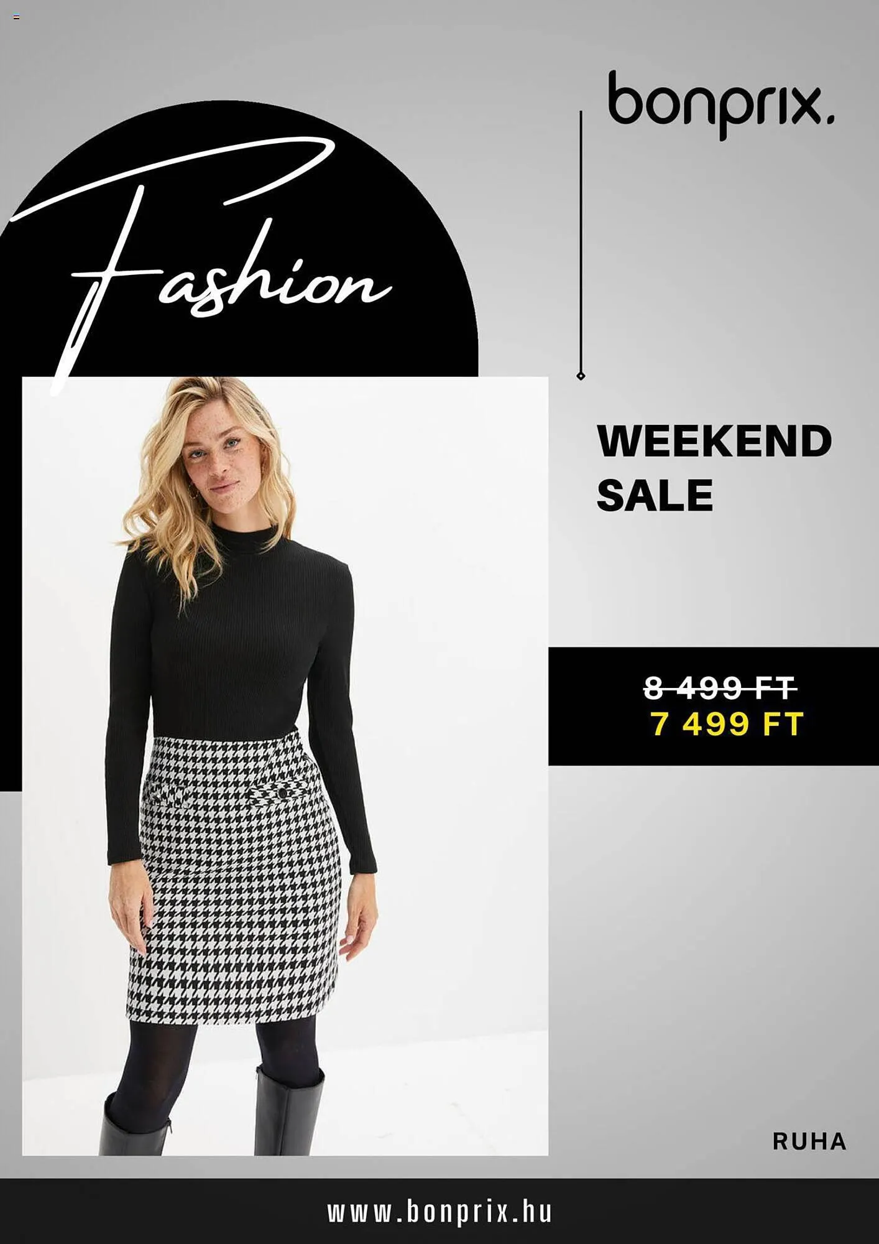
Task: Click the bonprix logo
Action: pyautogui.click(x=721, y=104)
